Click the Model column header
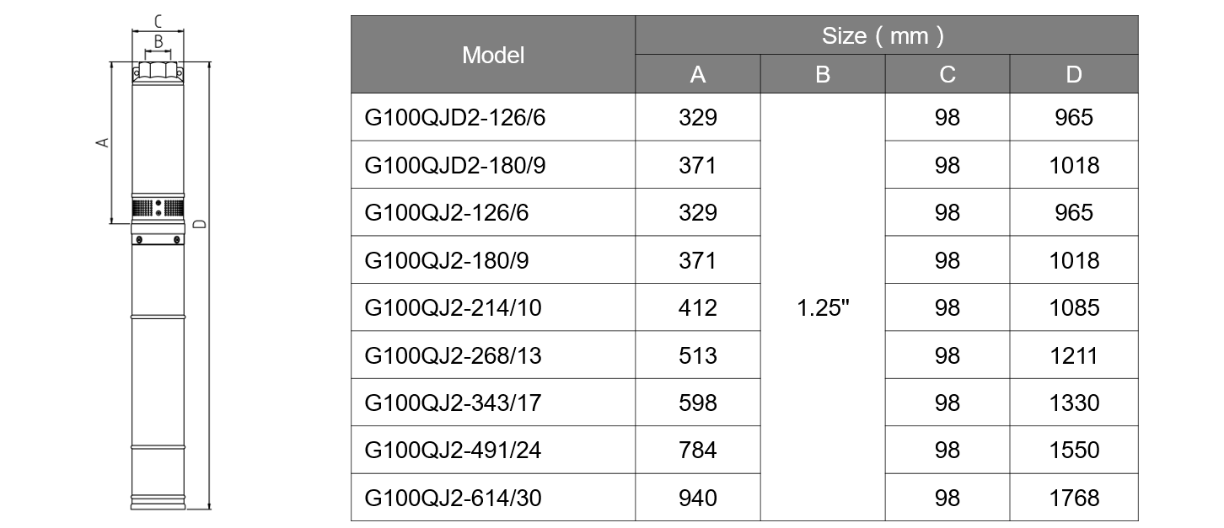The height and width of the screenshot is (528, 1224). point(493,55)
